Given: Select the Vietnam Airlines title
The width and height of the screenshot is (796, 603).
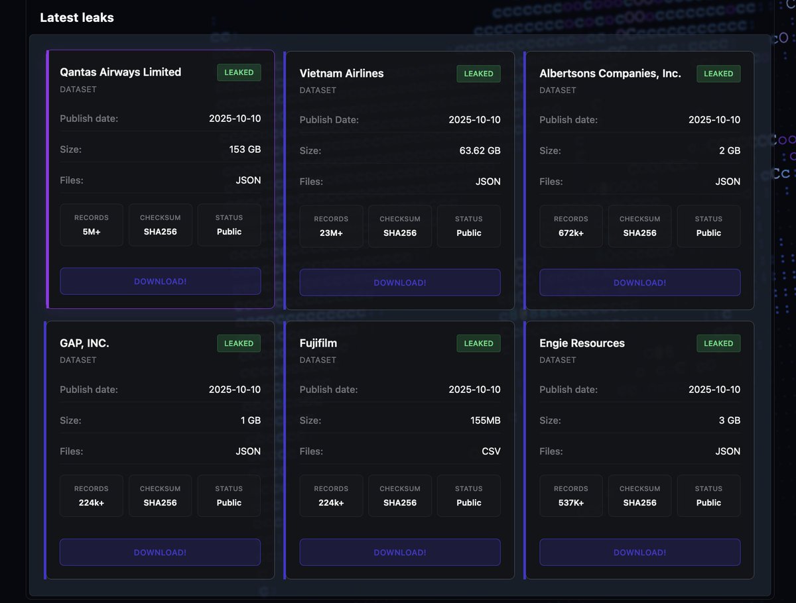Looking at the screenshot, I should tap(342, 74).
